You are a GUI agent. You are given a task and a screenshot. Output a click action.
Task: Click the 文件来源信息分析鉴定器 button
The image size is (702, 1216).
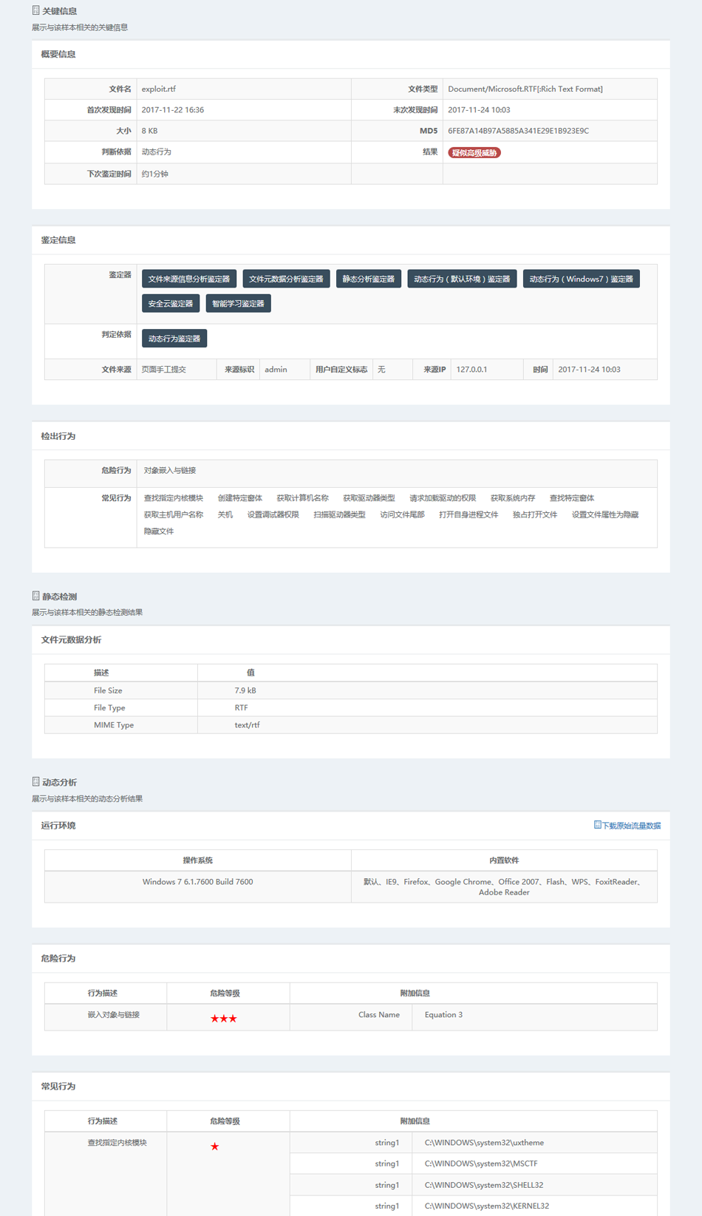[x=189, y=279]
